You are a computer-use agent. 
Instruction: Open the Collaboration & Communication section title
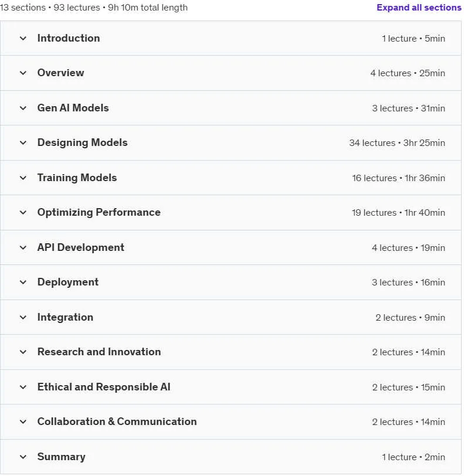click(117, 421)
